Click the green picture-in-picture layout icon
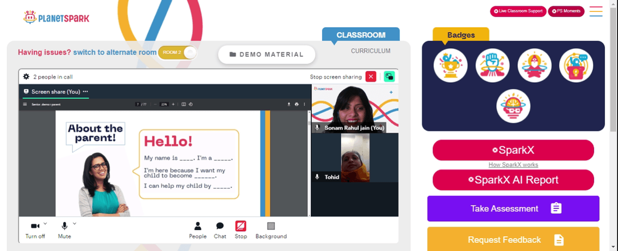618x251 pixels. click(x=389, y=77)
